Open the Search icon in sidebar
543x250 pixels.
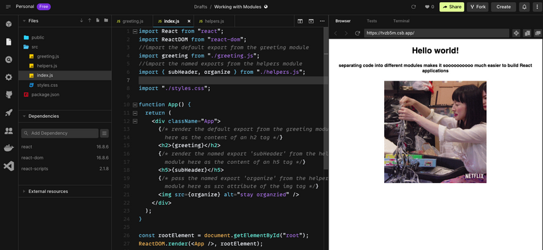(9, 60)
